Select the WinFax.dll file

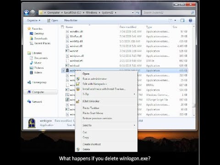coord(76,36)
